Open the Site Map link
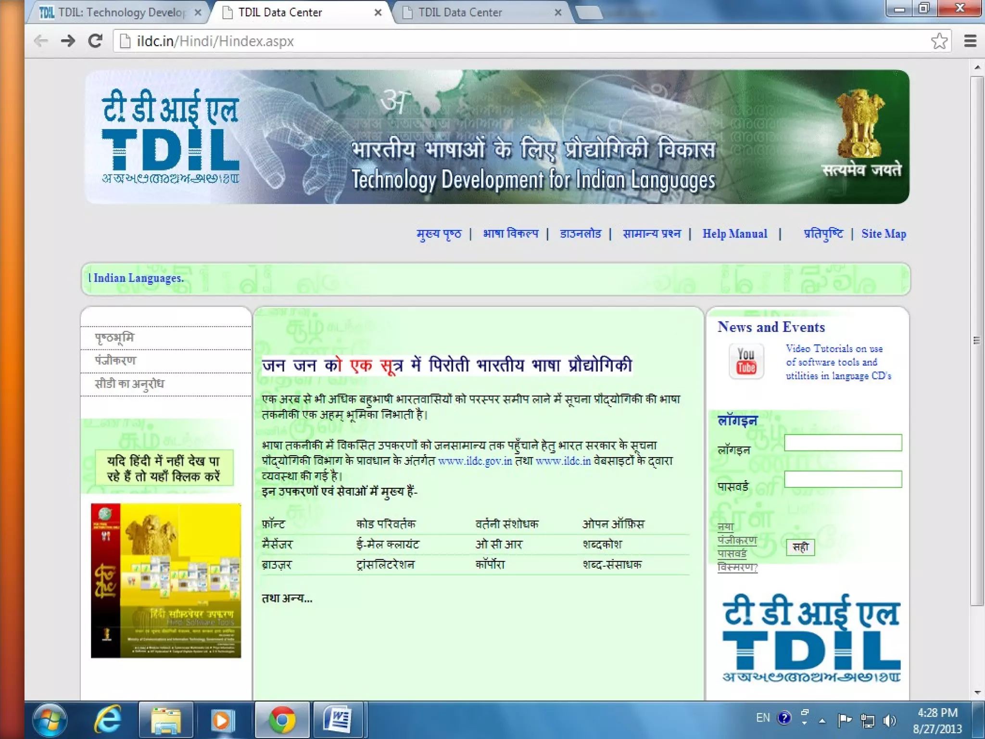 (x=884, y=234)
